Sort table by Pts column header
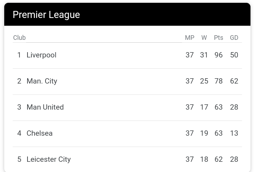The height and width of the screenshot is (172, 254). click(218, 38)
